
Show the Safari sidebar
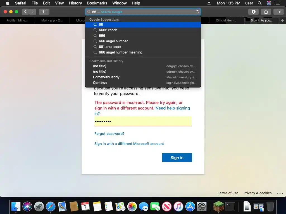(x=44, y=12)
